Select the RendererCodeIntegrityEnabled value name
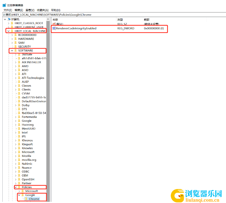This screenshot has width=226, height=203. tap(76, 29)
